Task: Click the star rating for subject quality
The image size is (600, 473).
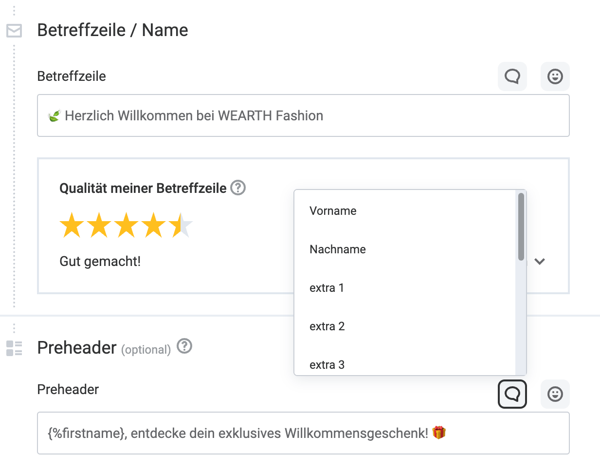Action: (126, 226)
